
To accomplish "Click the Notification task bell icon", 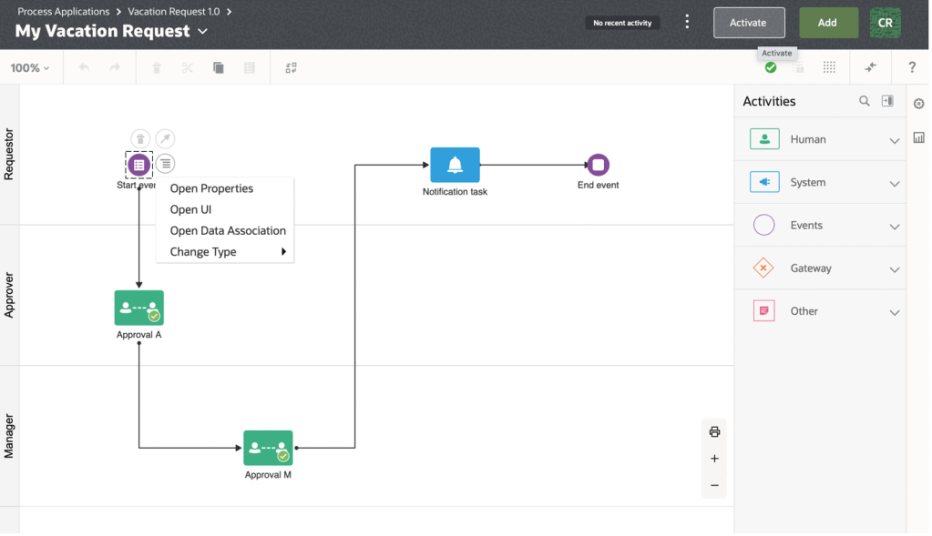I will [455, 165].
